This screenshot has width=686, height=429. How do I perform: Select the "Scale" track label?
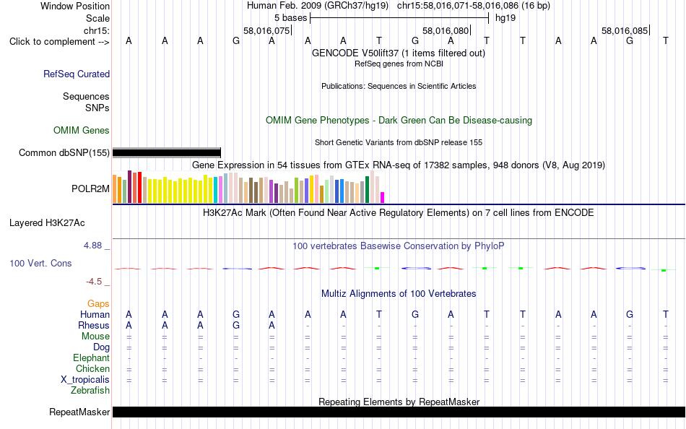pyautogui.click(x=97, y=18)
